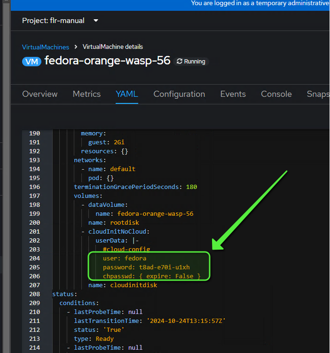
Task: Click line number 205 in the gutter
Action: coord(34,267)
